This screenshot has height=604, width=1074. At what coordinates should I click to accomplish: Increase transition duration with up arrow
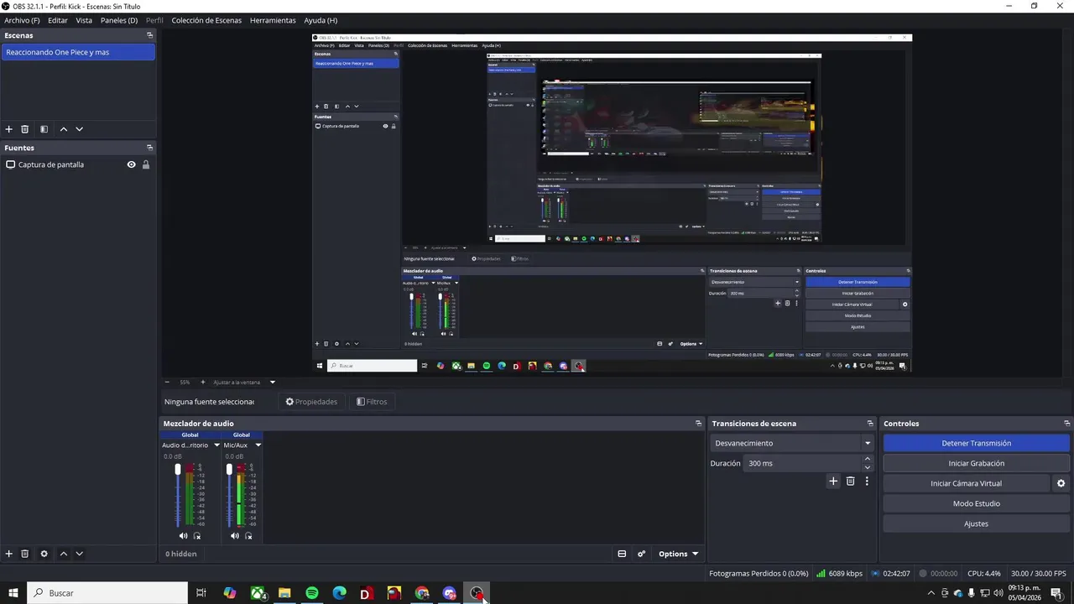click(x=868, y=459)
